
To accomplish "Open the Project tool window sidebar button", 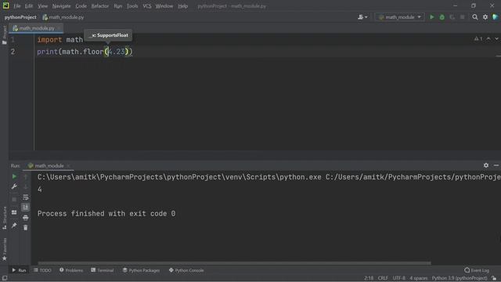I will tap(4, 34).
